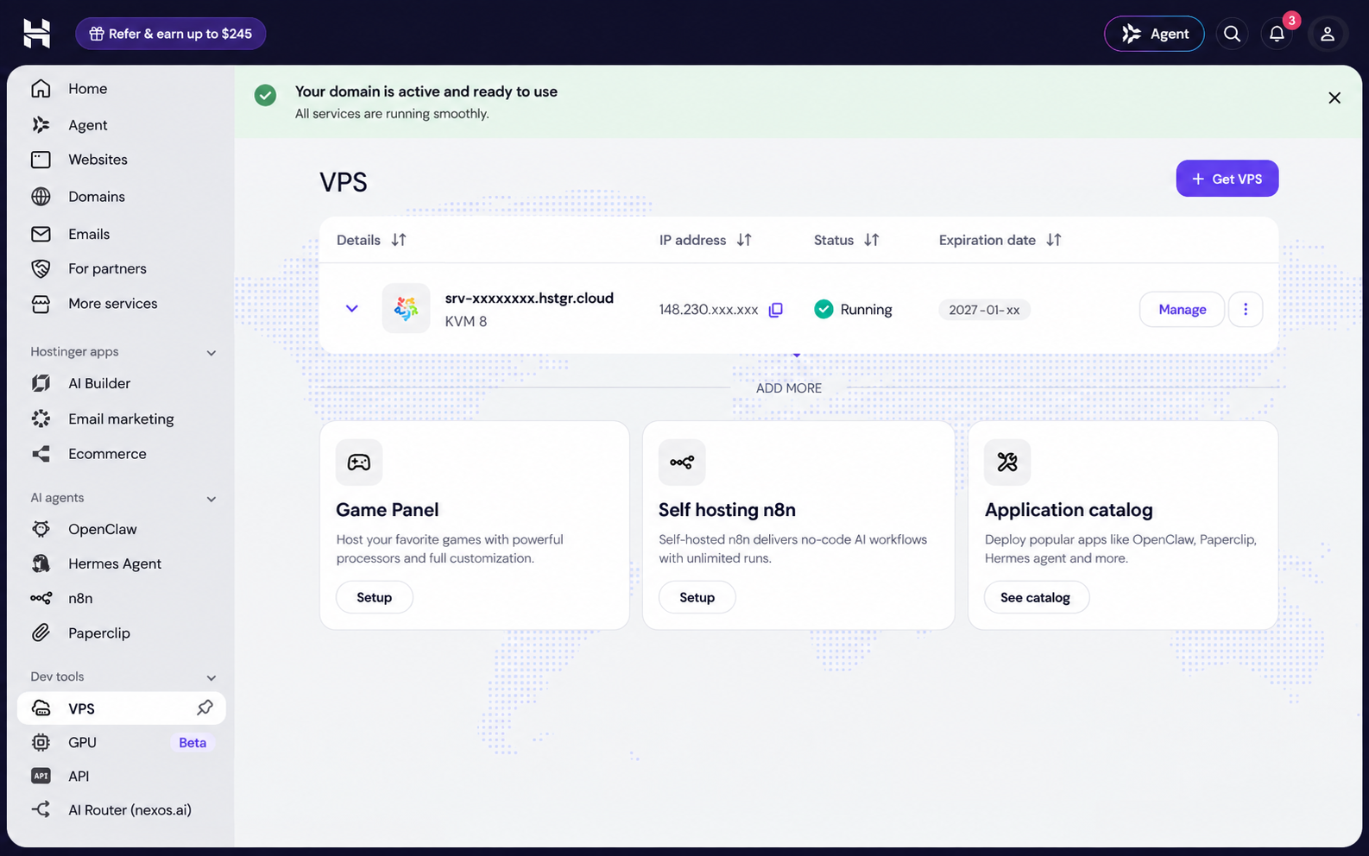The image size is (1369, 856).
Task: Open the search magnifier icon
Action: [x=1232, y=34]
